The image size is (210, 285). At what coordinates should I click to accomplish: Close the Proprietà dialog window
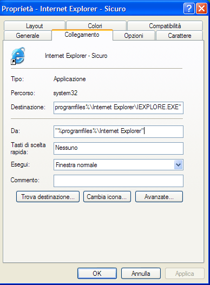202,8
